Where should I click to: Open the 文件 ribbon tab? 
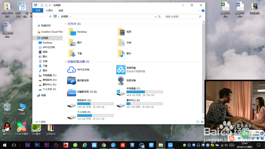pos(38,11)
